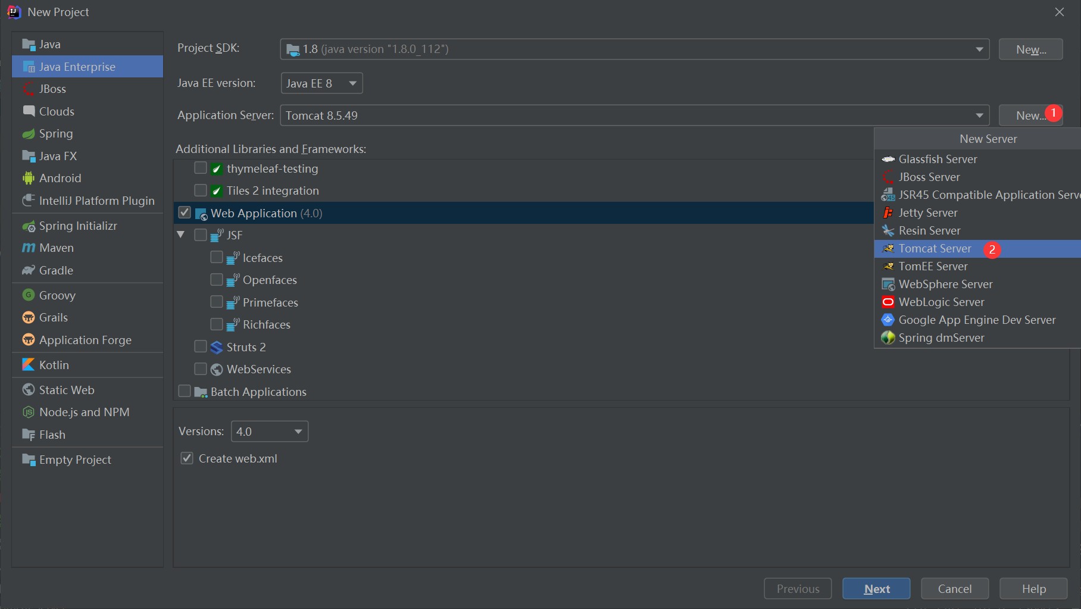Click the Jetty Server icon
The image size is (1081, 609).
coord(888,213)
